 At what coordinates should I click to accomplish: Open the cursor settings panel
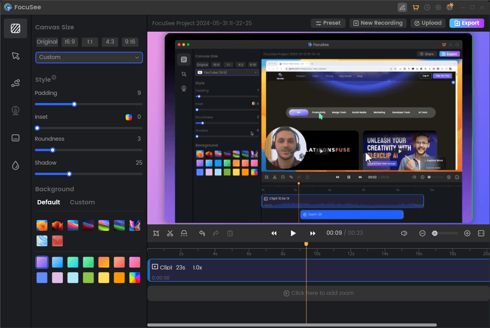click(x=16, y=56)
